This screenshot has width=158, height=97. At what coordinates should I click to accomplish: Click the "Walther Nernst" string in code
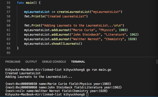click(x=86, y=39)
